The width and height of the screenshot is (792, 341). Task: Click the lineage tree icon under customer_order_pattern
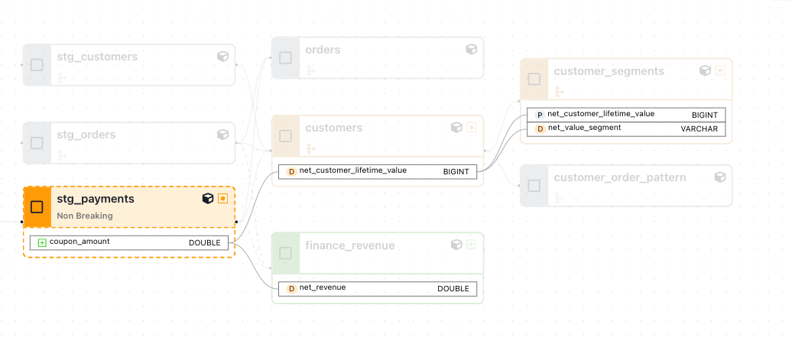559,198
